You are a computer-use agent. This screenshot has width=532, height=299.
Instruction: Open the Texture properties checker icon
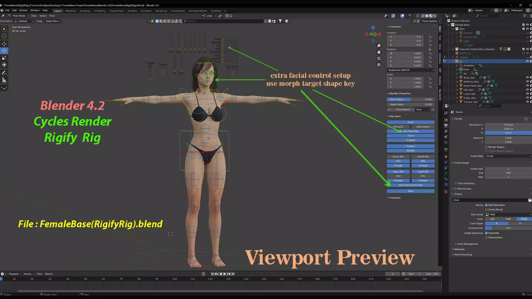point(446,192)
